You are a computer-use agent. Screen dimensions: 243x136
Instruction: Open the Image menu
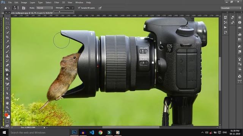(x=24, y=3)
